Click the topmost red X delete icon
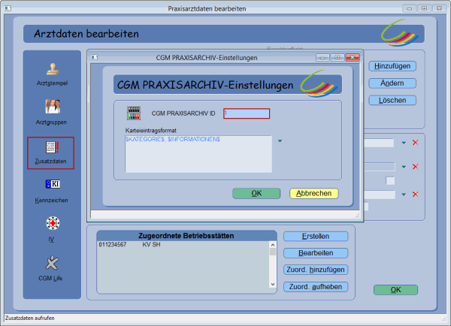The image size is (451, 326). click(415, 143)
